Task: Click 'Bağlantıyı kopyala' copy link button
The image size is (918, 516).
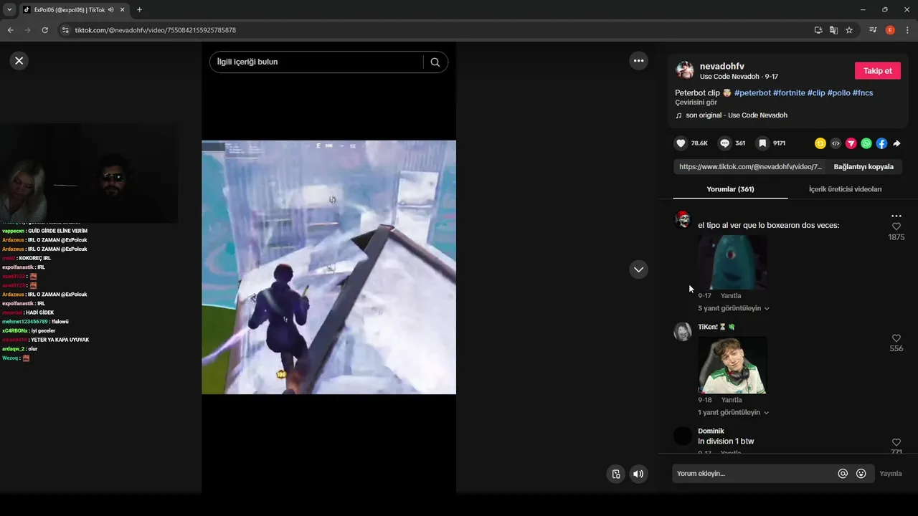Action: point(863,166)
